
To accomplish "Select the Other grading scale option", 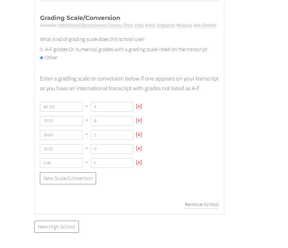I will pyautogui.click(x=41, y=58).
